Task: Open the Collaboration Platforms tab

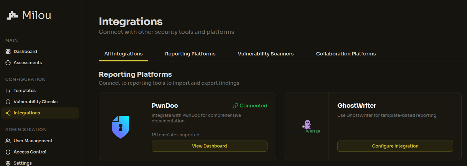Action: (346, 54)
